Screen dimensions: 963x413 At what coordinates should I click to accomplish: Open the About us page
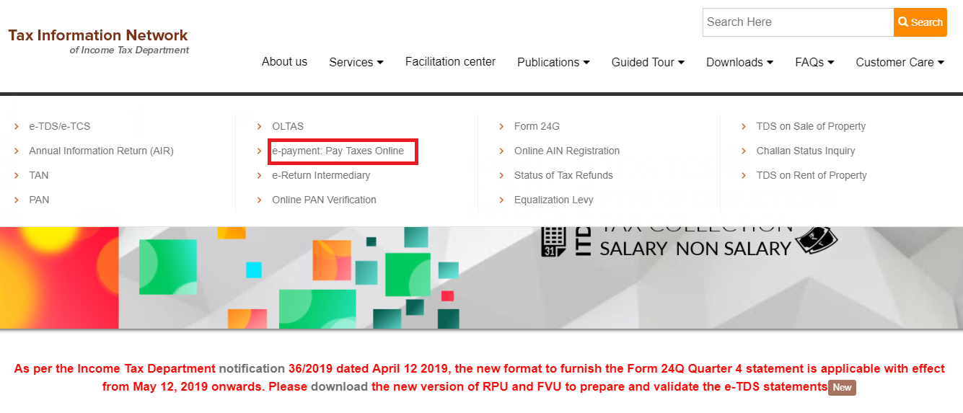click(284, 62)
